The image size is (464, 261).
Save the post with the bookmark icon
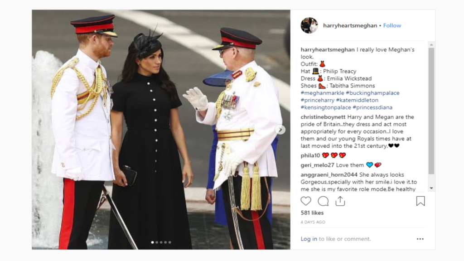pos(420,201)
